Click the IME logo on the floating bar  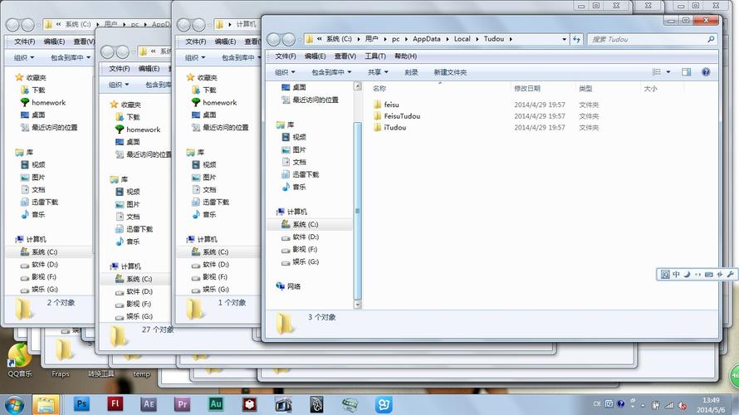665,274
